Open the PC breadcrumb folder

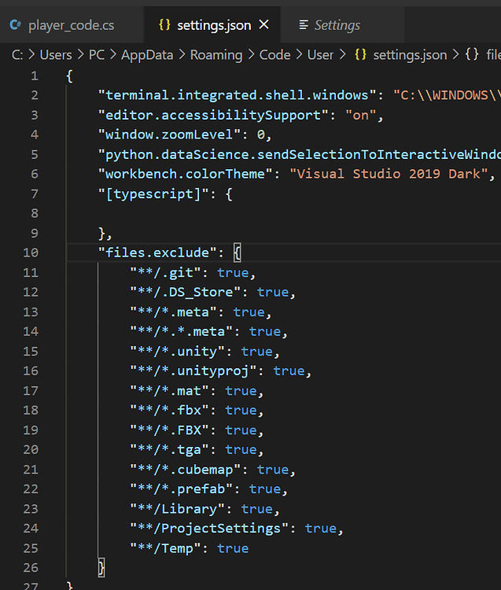[96, 55]
